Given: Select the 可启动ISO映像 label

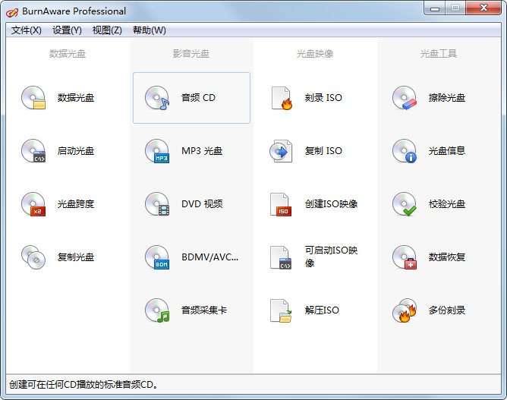Looking at the screenshot, I should 331,257.
